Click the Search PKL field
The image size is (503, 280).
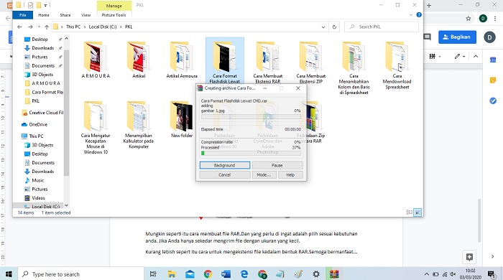click(382, 27)
